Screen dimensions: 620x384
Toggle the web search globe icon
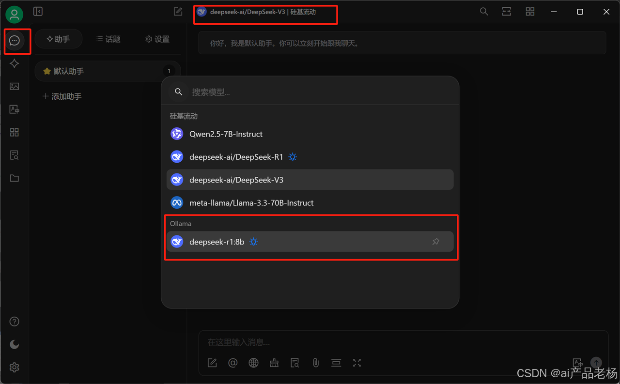point(253,363)
